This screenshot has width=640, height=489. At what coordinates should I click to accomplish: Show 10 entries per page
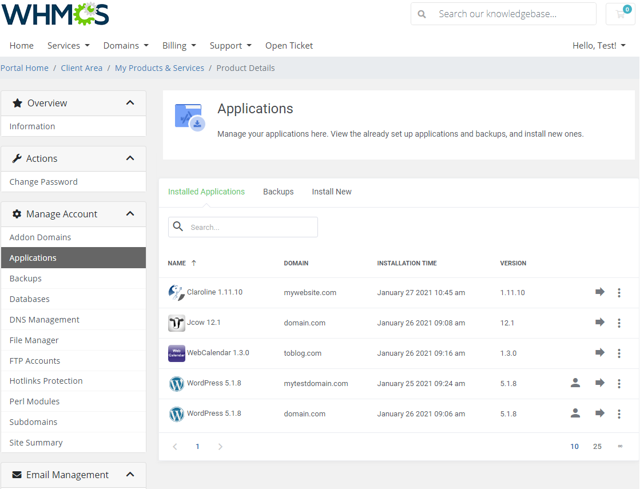pyautogui.click(x=574, y=447)
